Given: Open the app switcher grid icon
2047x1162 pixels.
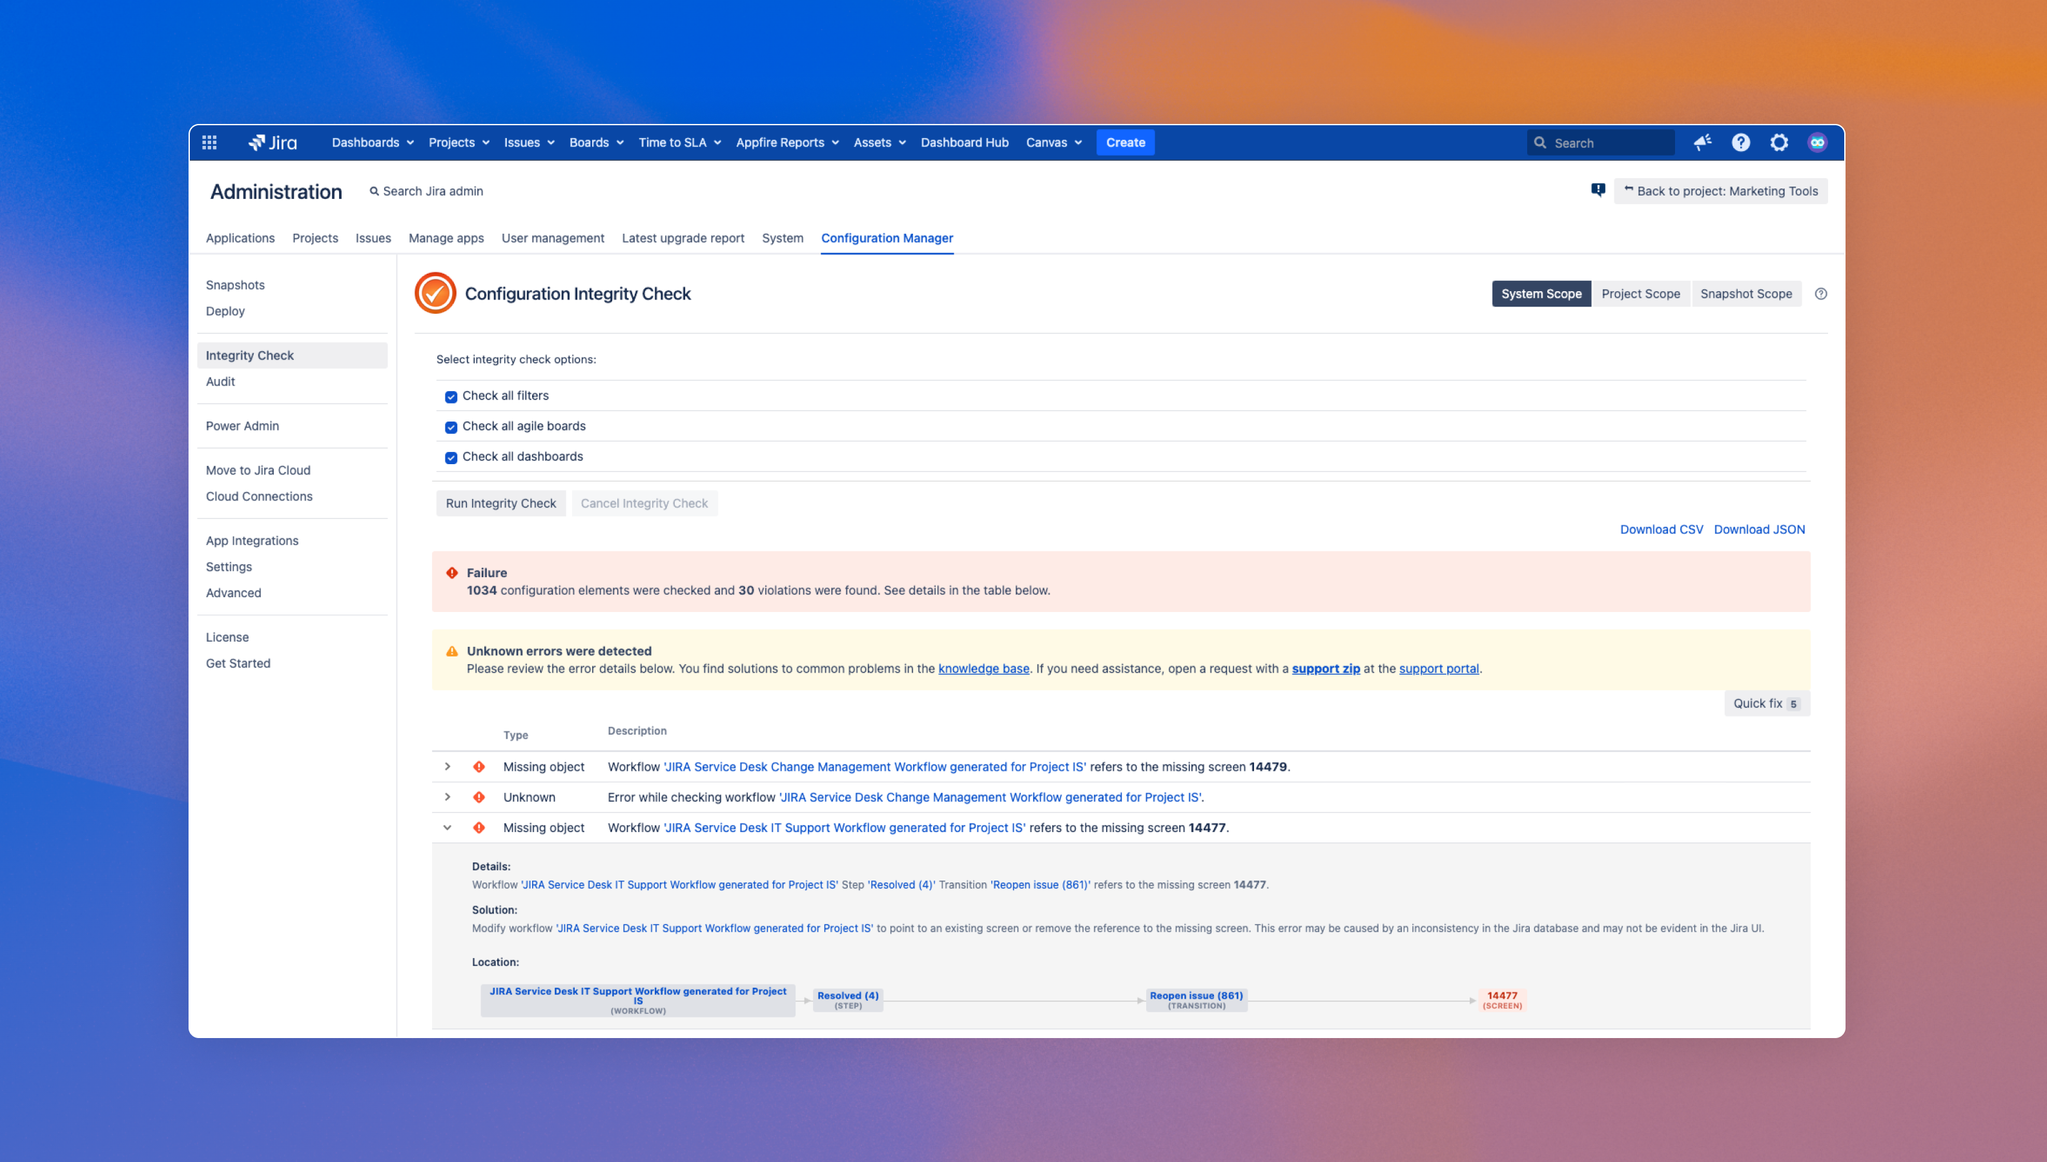Looking at the screenshot, I should [209, 143].
